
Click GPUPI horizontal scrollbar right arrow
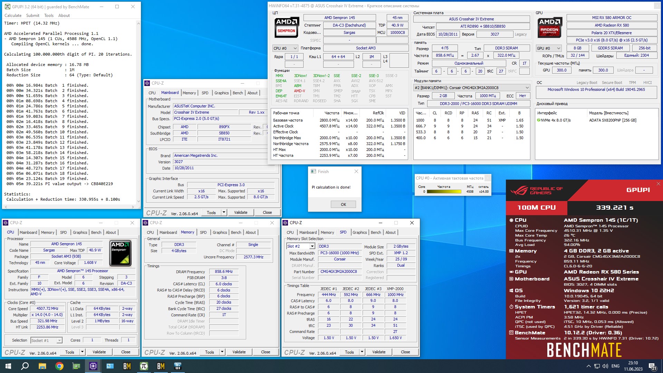click(x=133, y=207)
